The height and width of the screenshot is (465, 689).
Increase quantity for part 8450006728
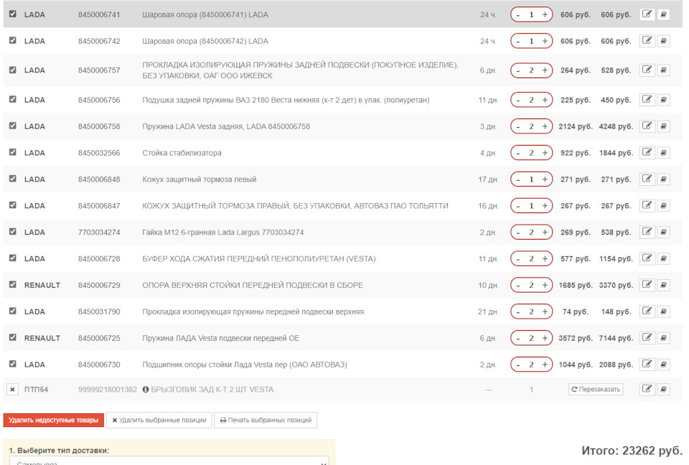[545, 259]
